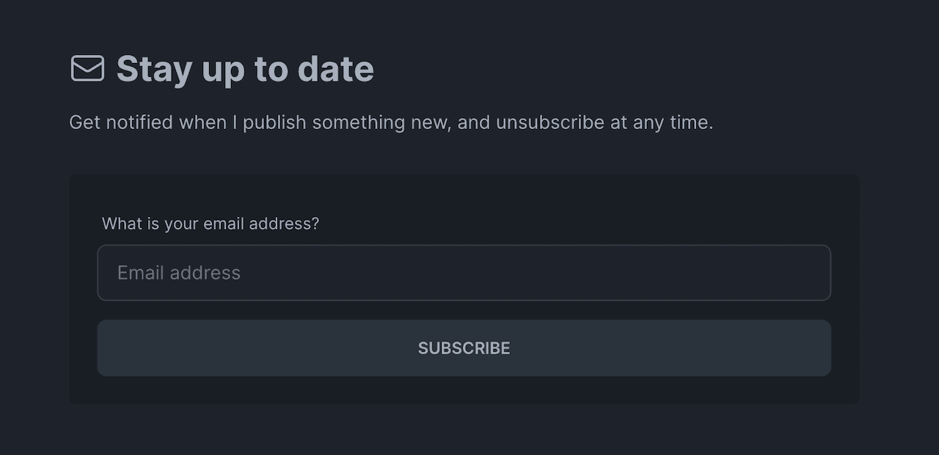The width and height of the screenshot is (939, 455).
Task: Click the word "unsubscribe" in the description
Action: tap(549, 122)
